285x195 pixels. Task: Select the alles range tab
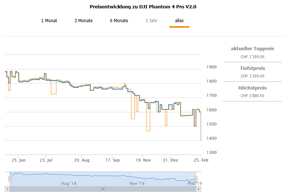(179, 21)
